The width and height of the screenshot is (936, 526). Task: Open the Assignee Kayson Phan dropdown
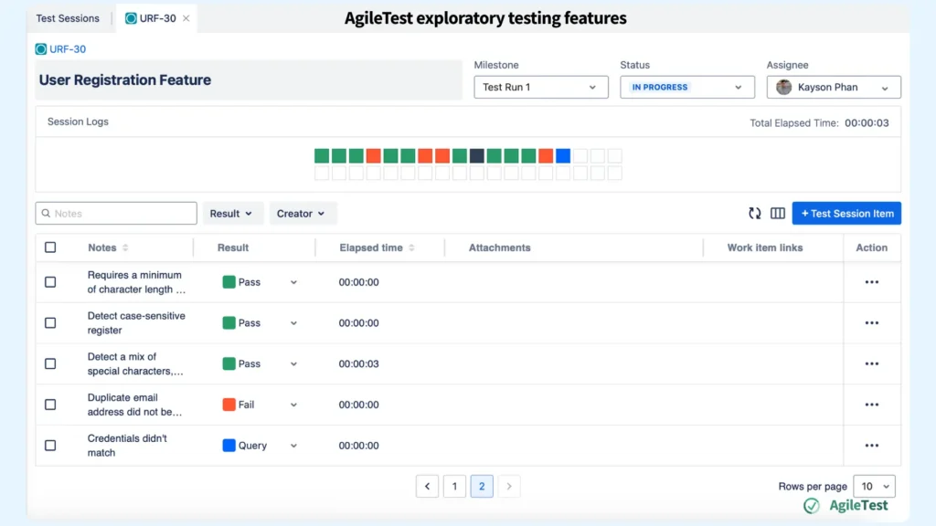click(834, 87)
